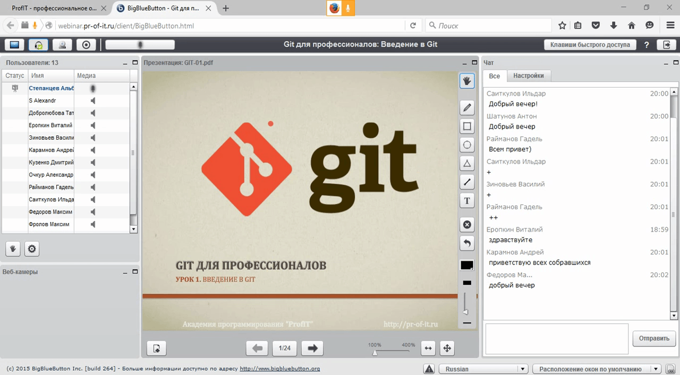
Task: Select the text tool on whiteboard
Action: pyautogui.click(x=467, y=201)
